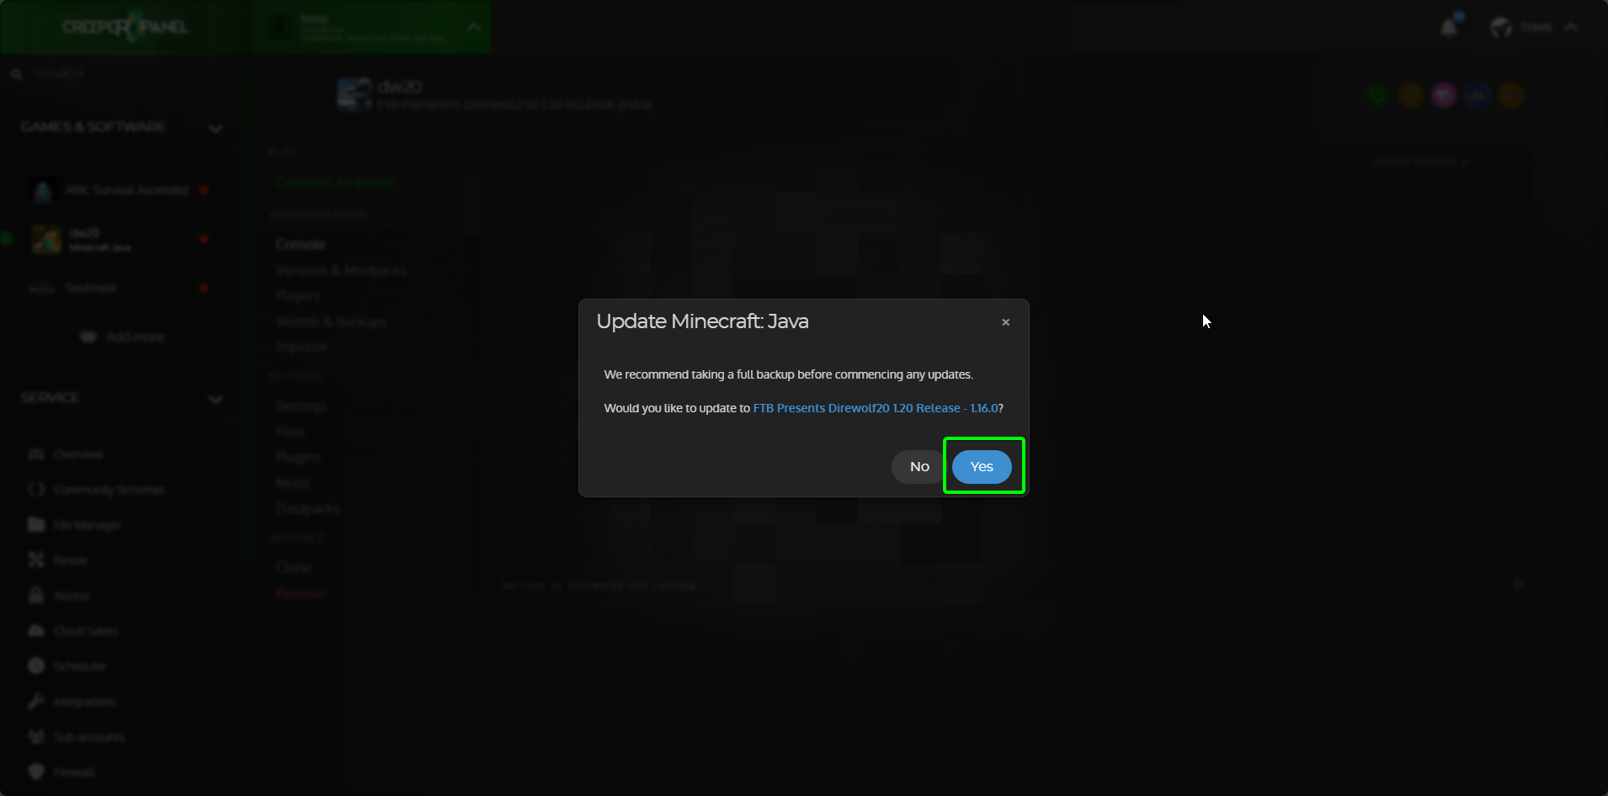The height and width of the screenshot is (796, 1608).
Task: Collapse the Service section
Action: click(x=216, y=399)
